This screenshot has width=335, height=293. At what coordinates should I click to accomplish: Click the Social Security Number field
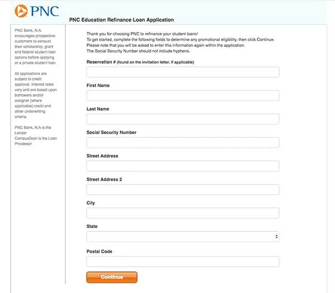tap(183, 143)
